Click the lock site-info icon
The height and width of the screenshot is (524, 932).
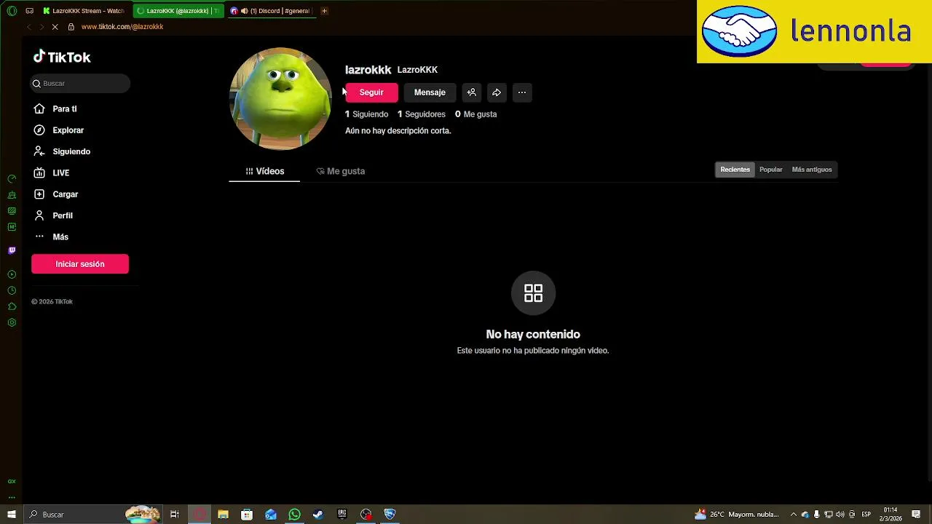pos(71,27)
